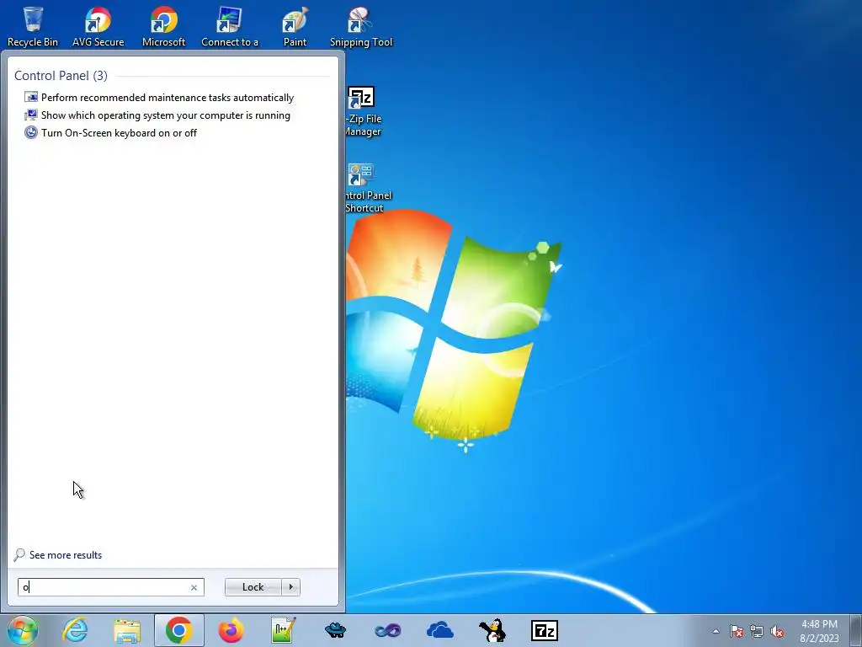Click the Lock button

[x=253, y=587]
